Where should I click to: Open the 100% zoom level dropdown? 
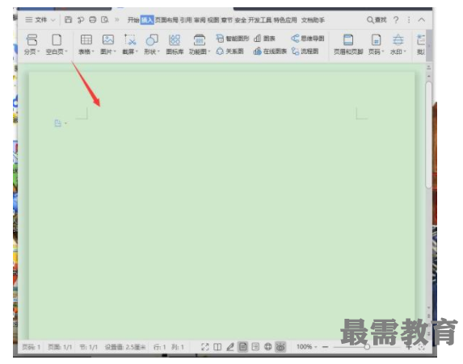tap(306, 347)
